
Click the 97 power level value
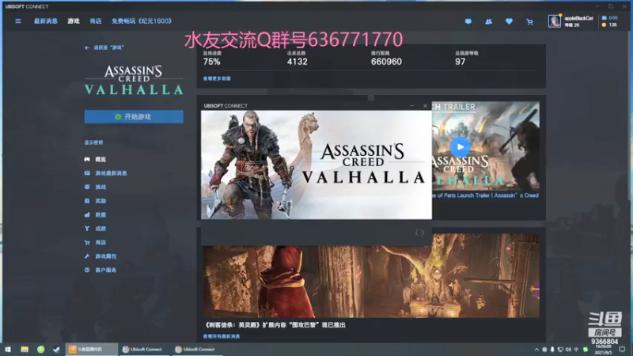461,62
